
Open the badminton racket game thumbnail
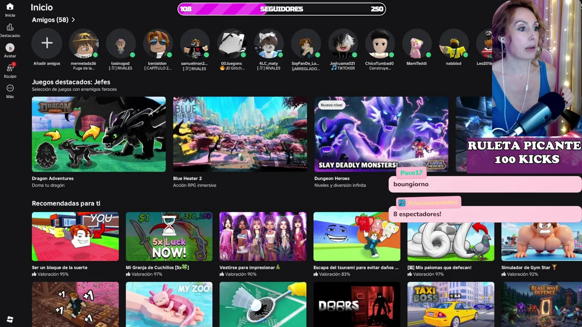click(263, 304)
